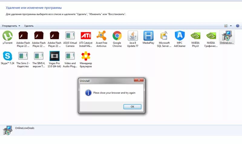Select the Менеджер браузеров icon
This screenshot has width=242, height=144.
coord(86,56)
